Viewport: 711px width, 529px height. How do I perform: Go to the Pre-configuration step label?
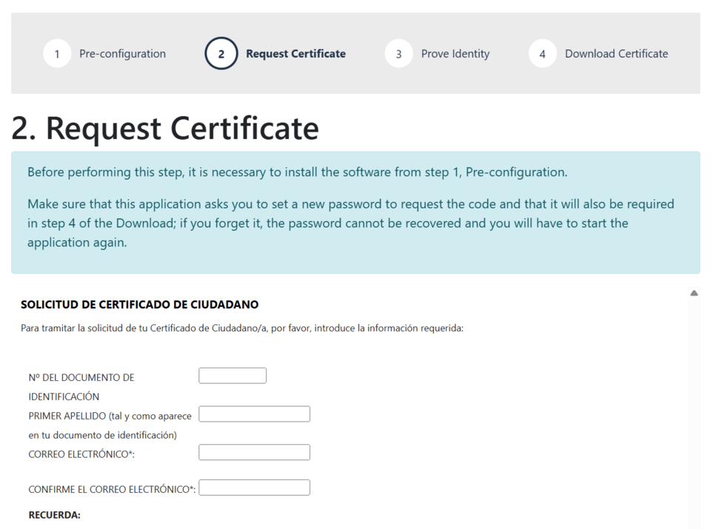point(122,53)
